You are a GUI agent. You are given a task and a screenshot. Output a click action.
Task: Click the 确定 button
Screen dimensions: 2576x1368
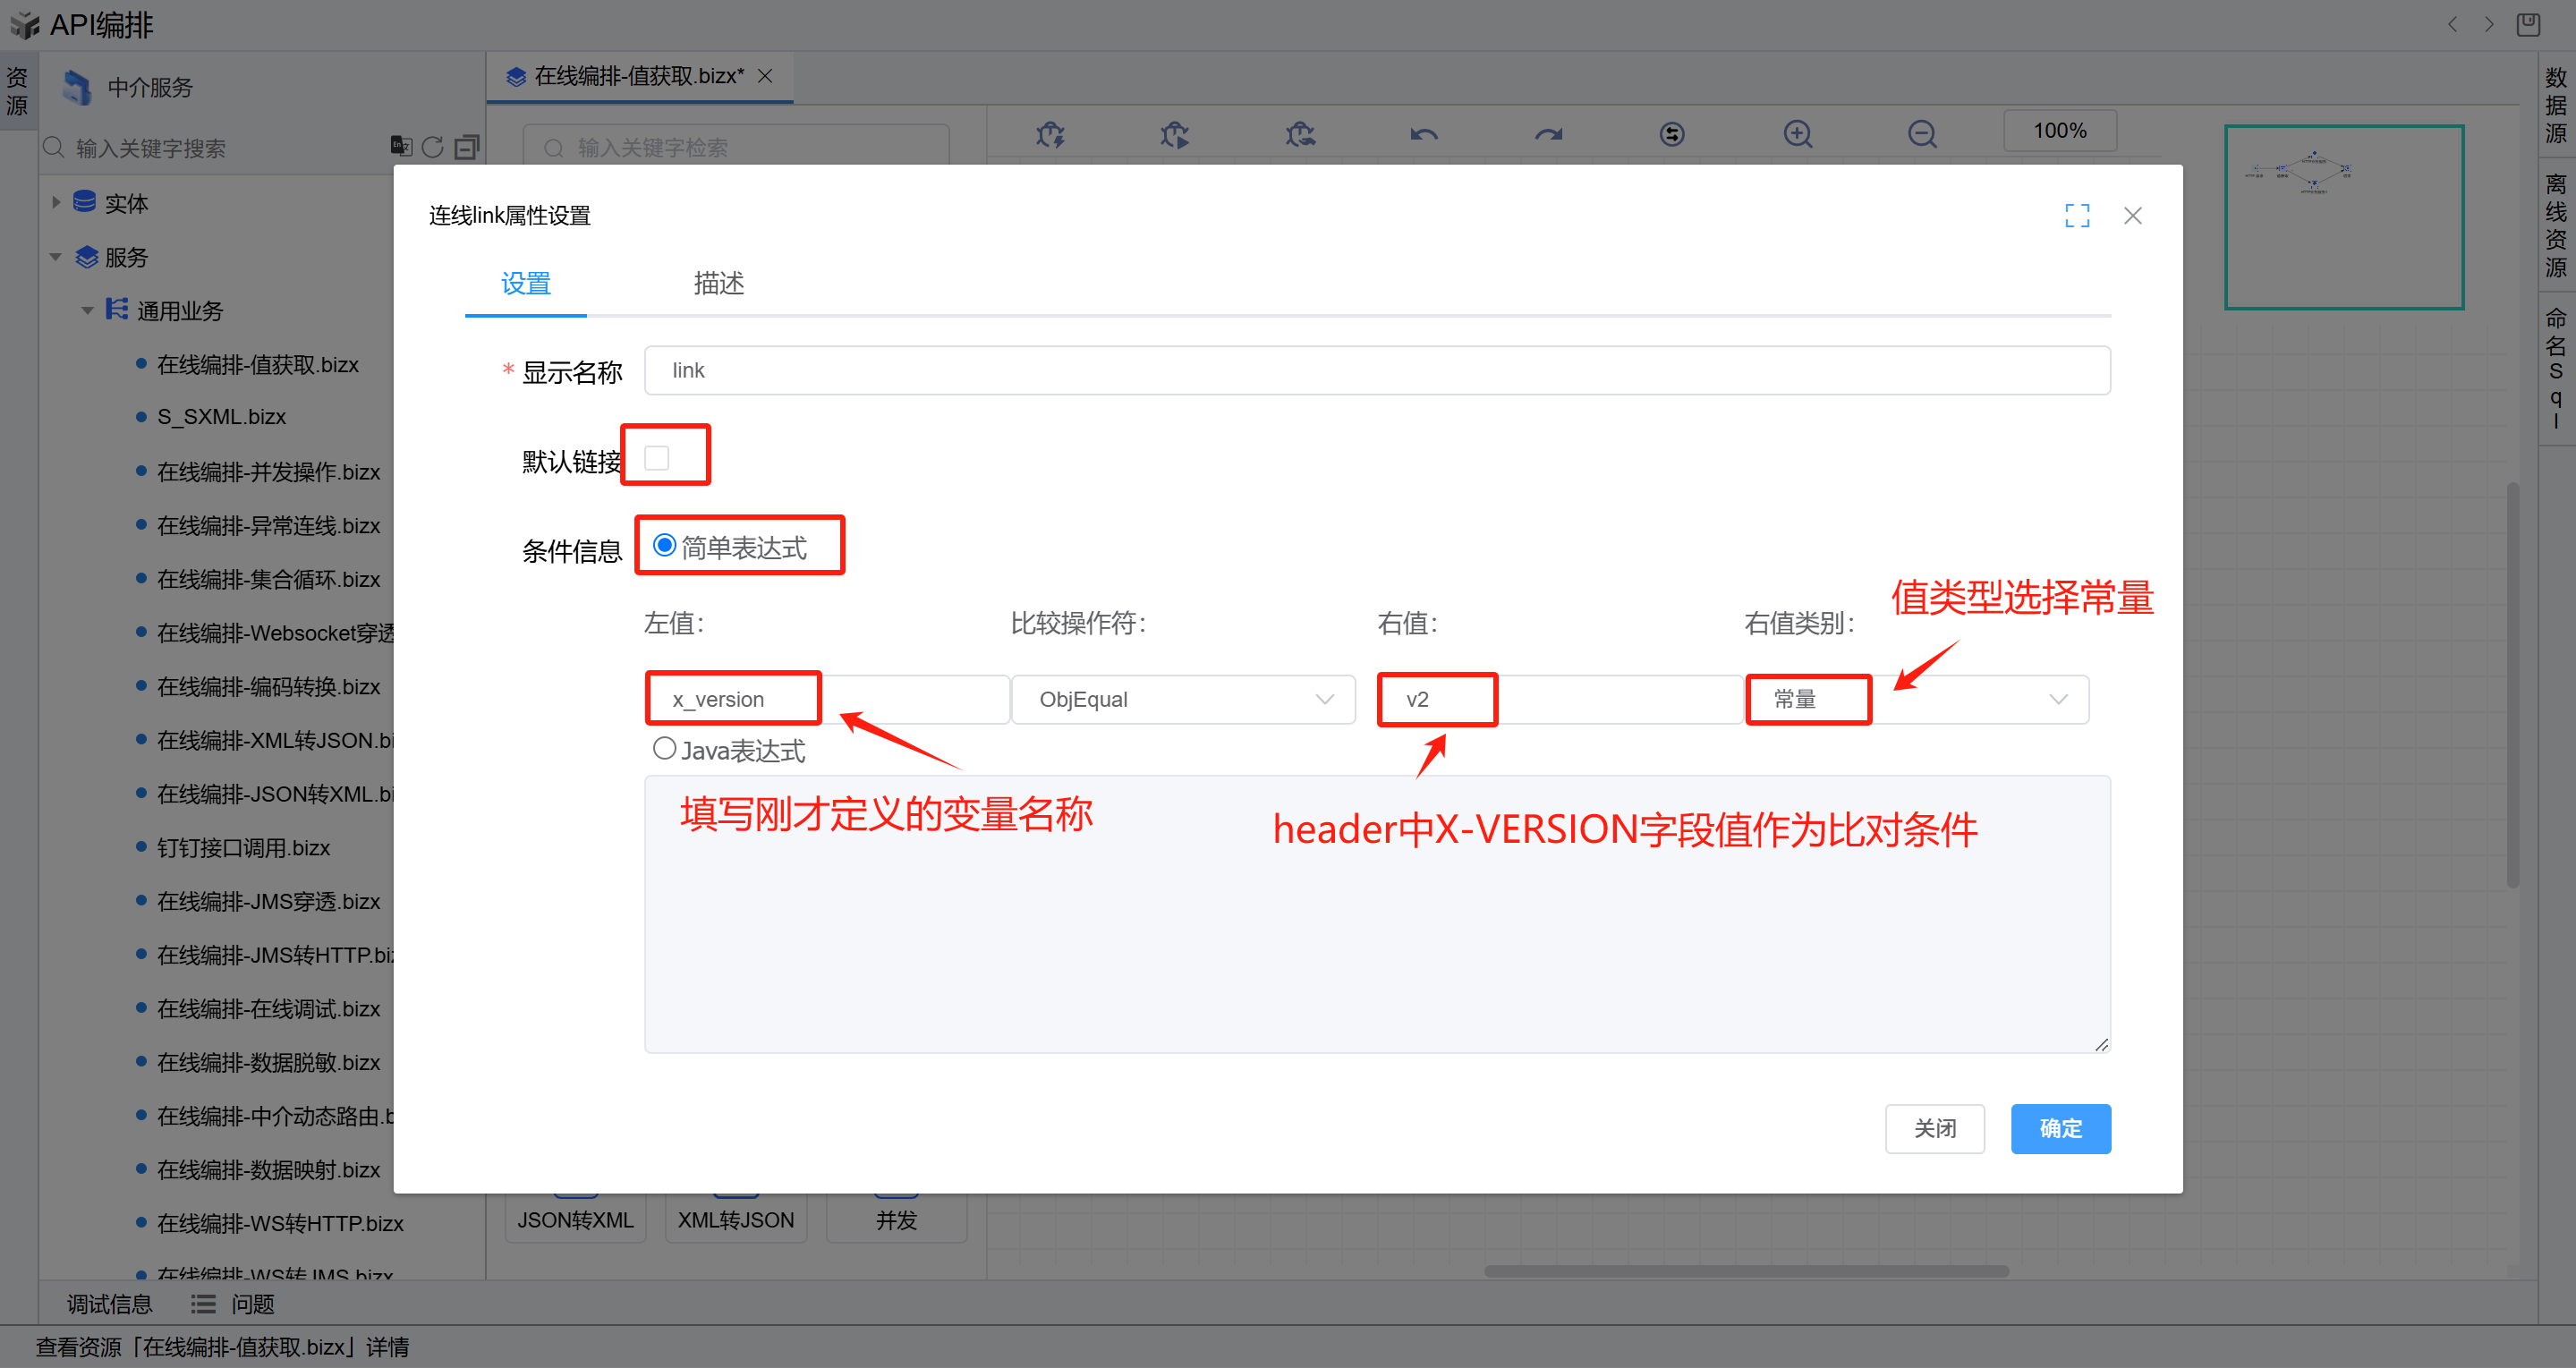tap(2060, 1128)
